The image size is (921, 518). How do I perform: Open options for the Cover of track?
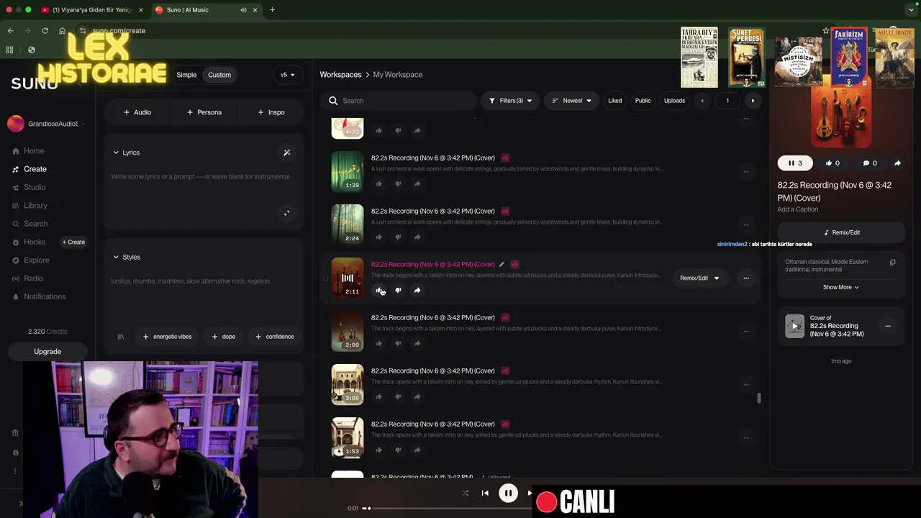tap(887, 326)
